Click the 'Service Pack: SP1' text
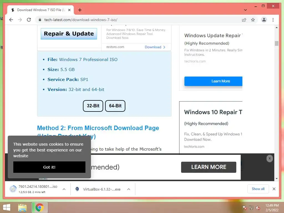 (x=68, y=80)
